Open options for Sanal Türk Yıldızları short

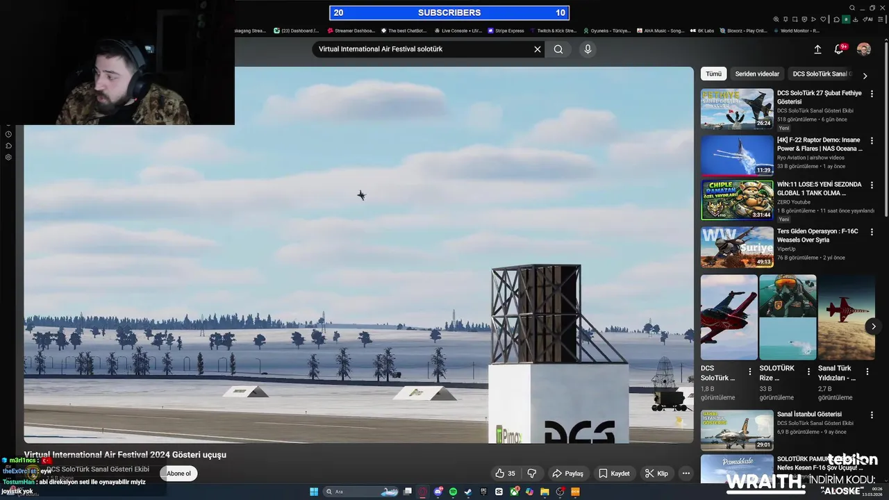(x=867, y=372)
